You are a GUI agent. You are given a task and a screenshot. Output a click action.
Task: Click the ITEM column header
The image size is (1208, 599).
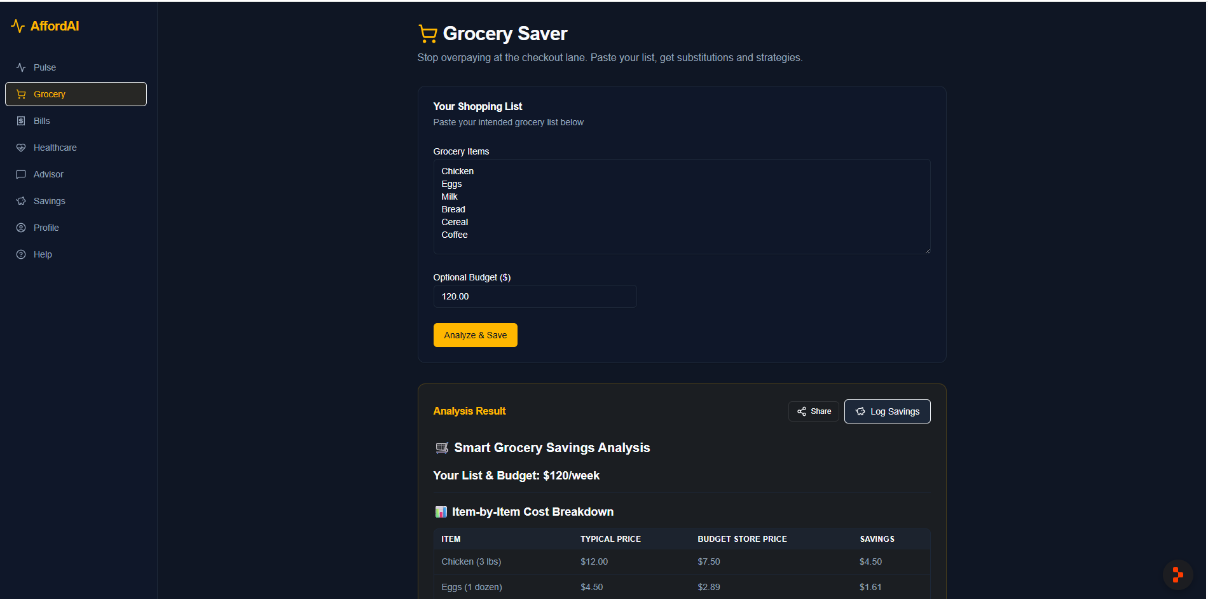tap(451, 539)
